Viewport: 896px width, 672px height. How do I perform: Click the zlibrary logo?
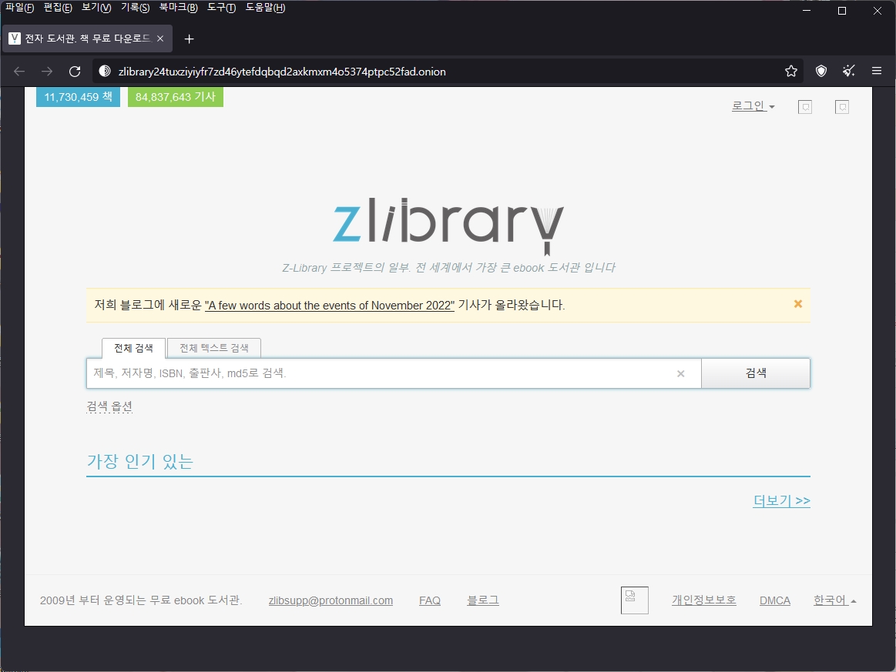pos(448,226)
